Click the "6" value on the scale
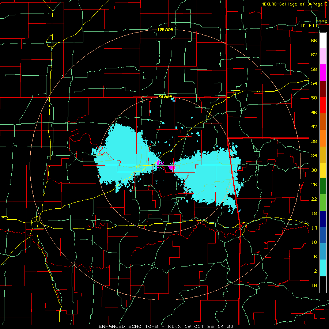This screenshot has width=329, height=329. click(x=315, y=257)
